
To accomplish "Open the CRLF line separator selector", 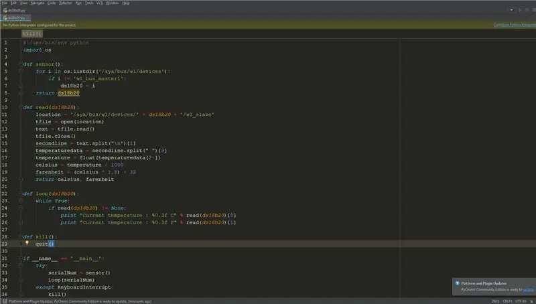I will [x=507, y=301].
